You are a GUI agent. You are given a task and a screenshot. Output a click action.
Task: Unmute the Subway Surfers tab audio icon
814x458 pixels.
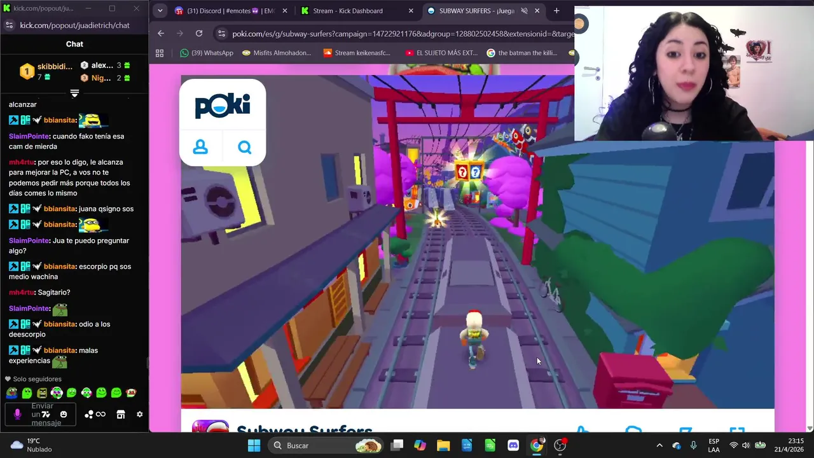click(x=525, y=11)
